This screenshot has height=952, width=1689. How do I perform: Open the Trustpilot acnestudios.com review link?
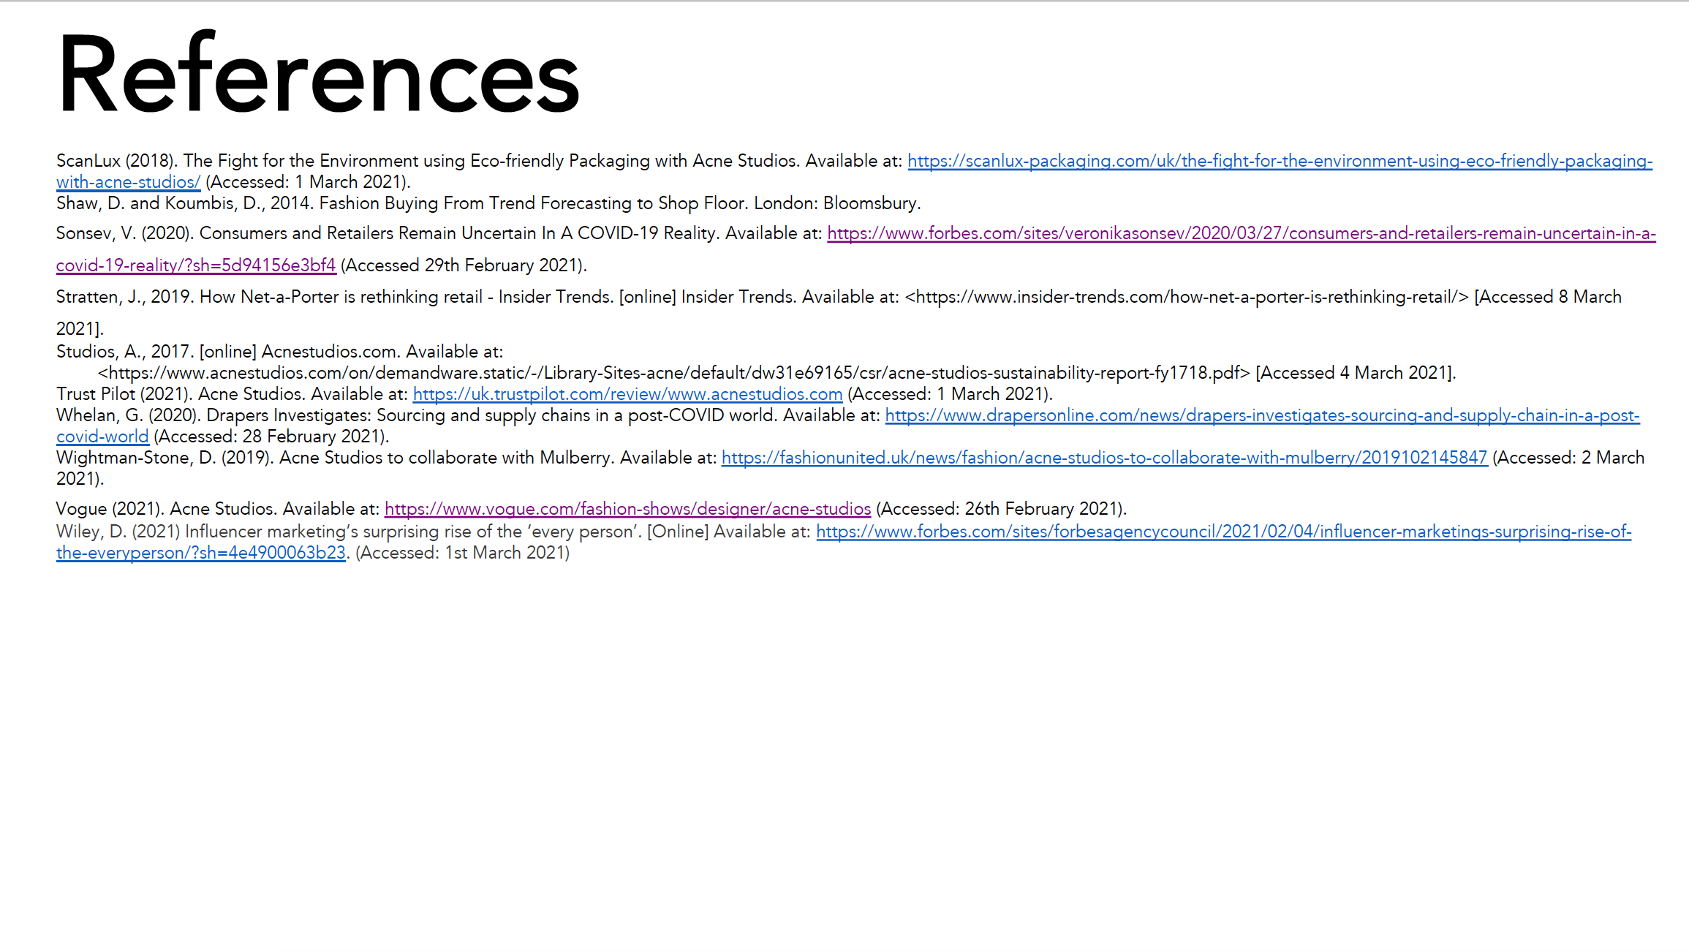627,394
